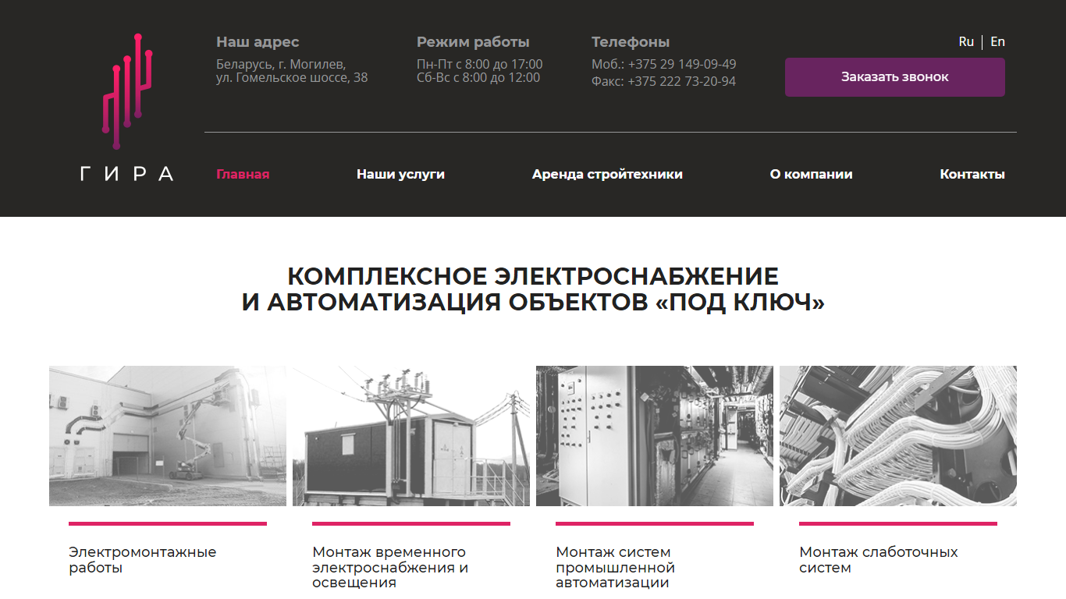This screenshot has width=1066, height=599.
Task: Click the Режим работы heading
Action: coord(473,42)
